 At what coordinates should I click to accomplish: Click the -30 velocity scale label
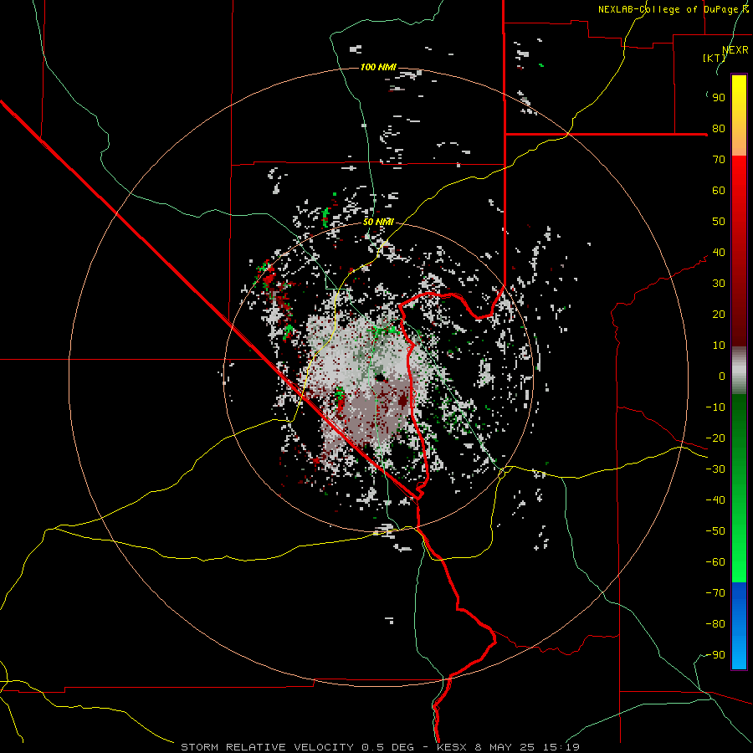coord(715,469)
